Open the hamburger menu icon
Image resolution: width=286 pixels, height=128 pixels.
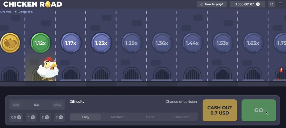(x=280, y=4)
